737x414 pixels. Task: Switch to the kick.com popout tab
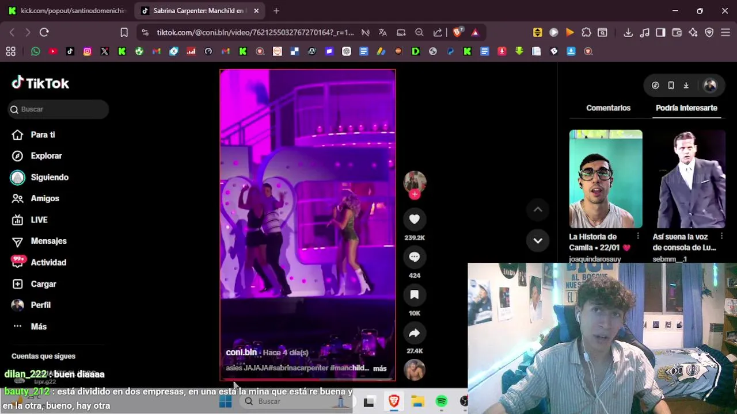pos(68,10)
